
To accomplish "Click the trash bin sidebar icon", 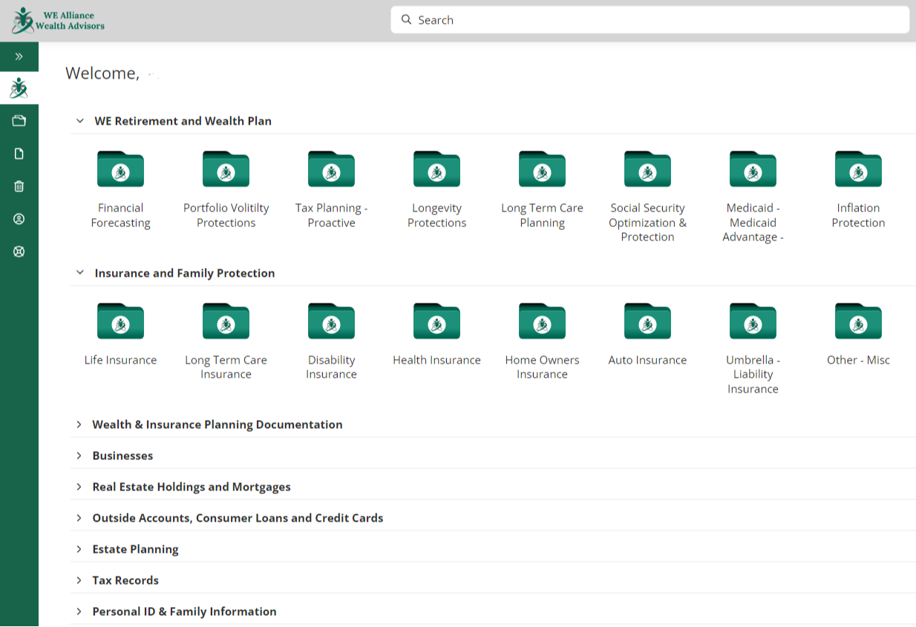I will tap(19, 186).
